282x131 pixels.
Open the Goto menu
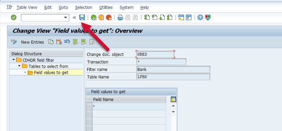(x=63, y=8)
